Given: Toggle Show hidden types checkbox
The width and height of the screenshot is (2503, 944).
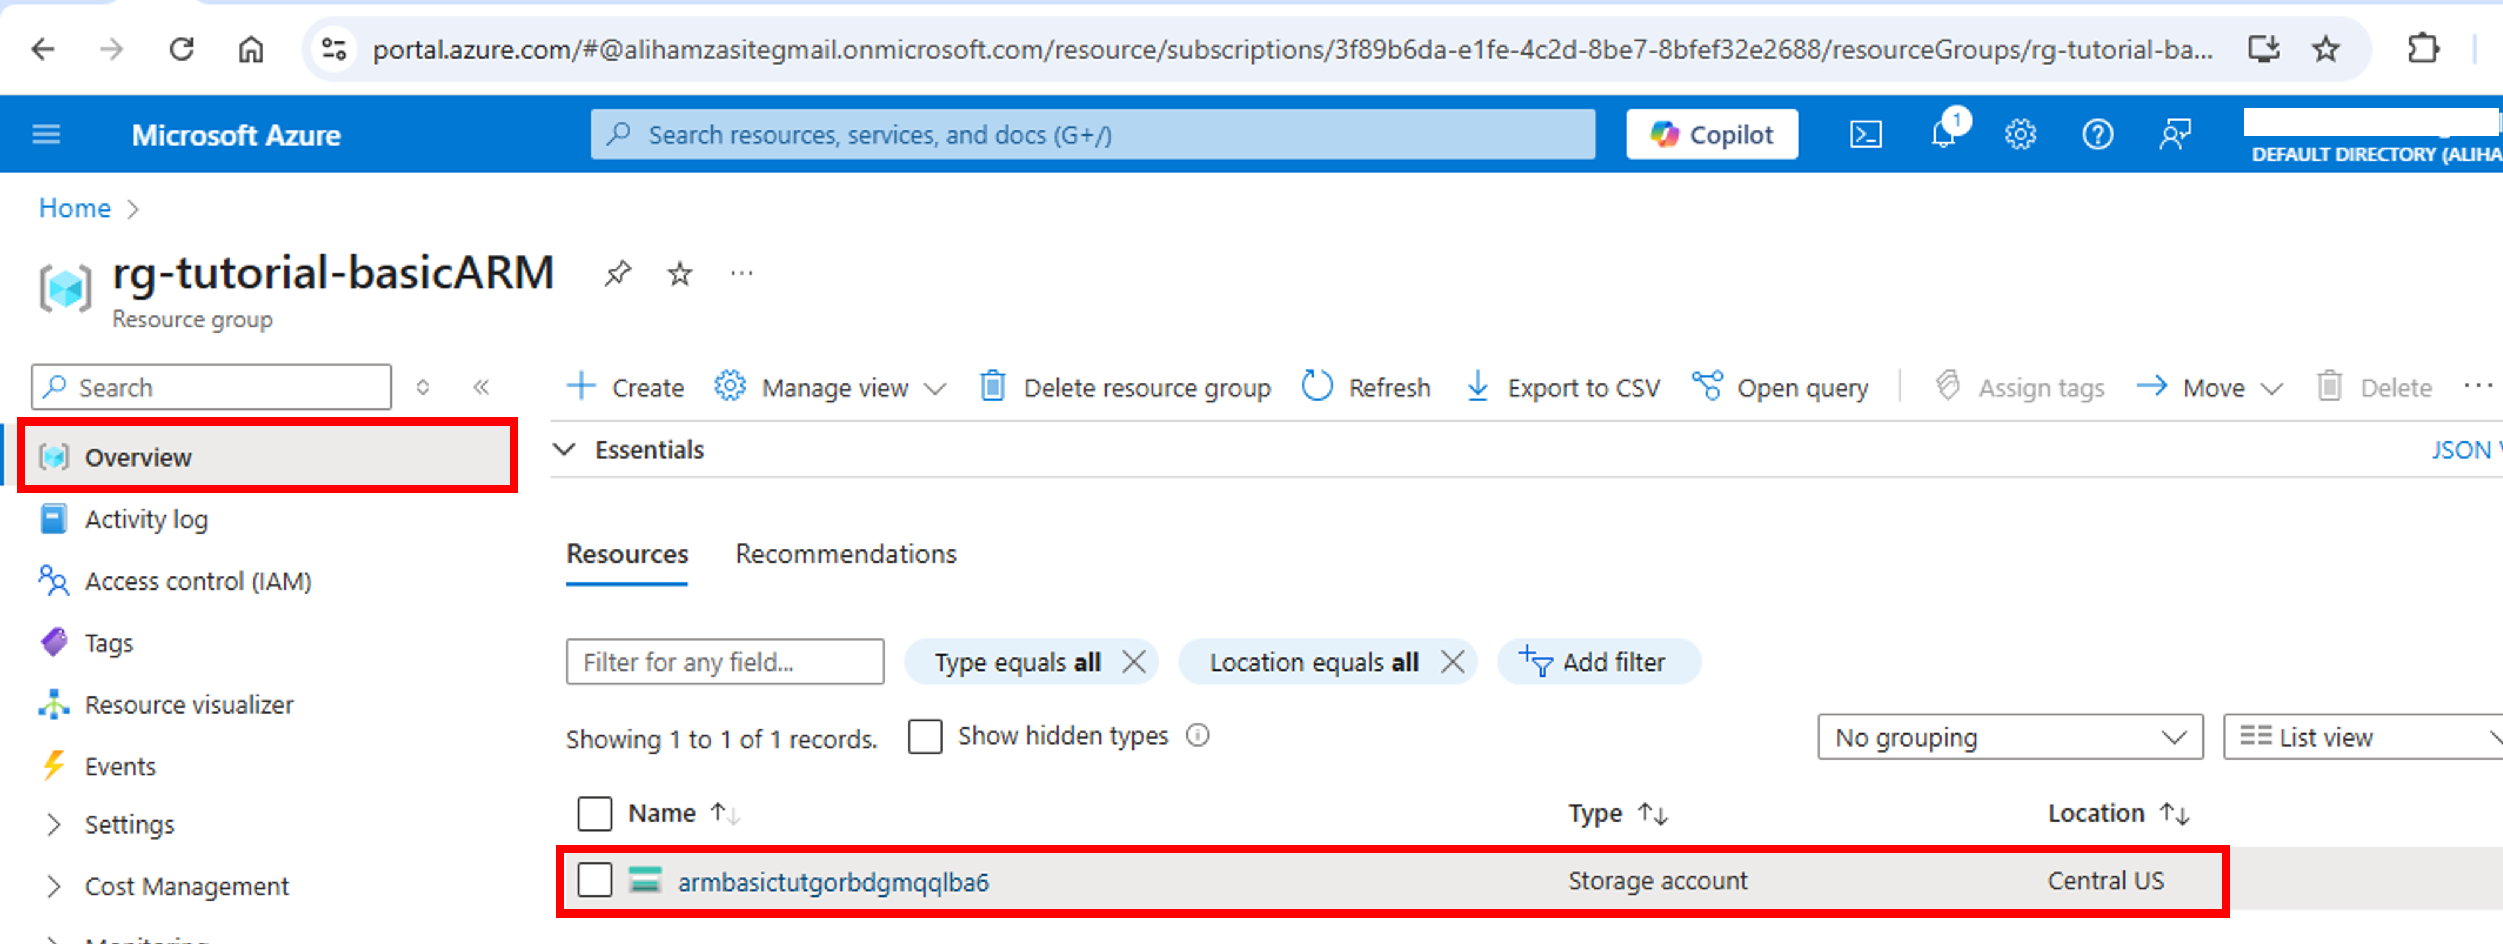Looking at the screenshot, I should click(x=925, y=736).
